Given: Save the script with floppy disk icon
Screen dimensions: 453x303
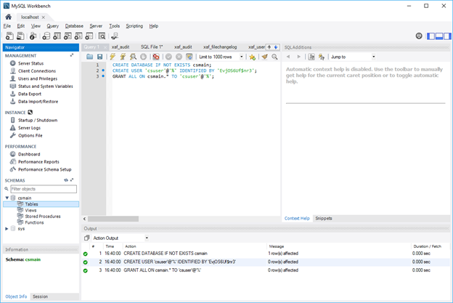Looking at the screenshot, I should pyautogui.click(x=99, y=57).
